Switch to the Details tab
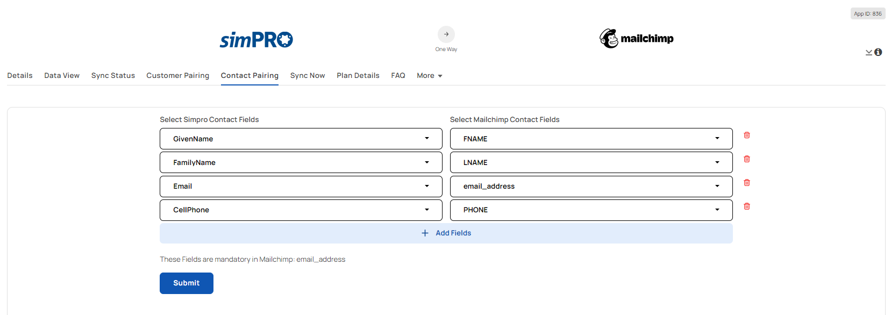The image size is (891, 315). pyautogui.click(x=20, y=75)
